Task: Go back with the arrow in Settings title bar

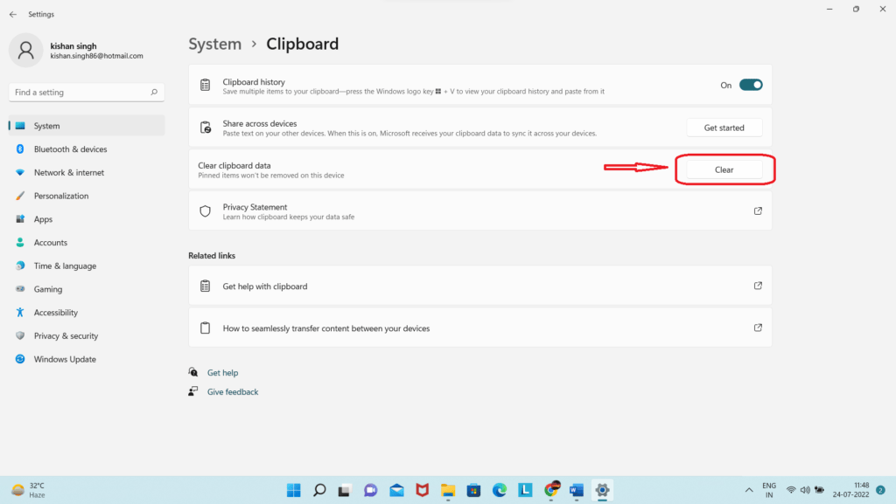Action: pyautogui.click(x=12, y=14)
